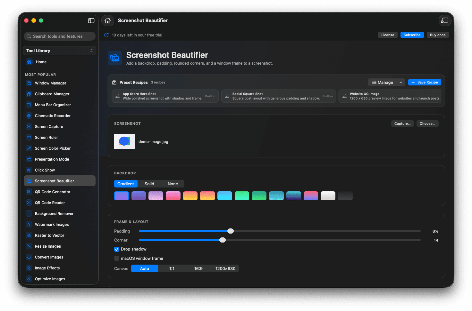472x311 pixels.
Task: Open the Screen Capture icon
Action: pyautogui.click(x=29, y=127)
